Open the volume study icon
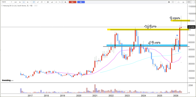Viewport: 196px width, 97px height. [52, 2]
